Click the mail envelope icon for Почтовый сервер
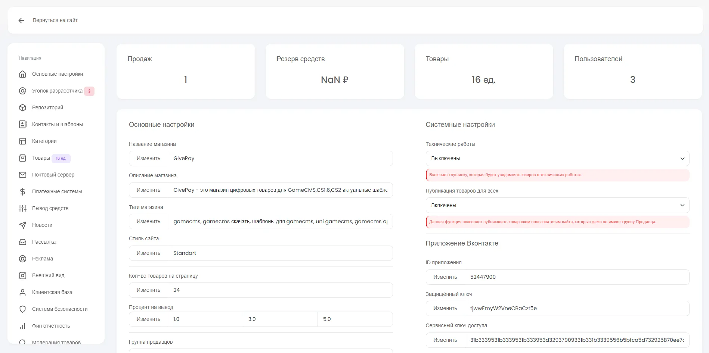Image resolution: width=709 pixels, height=353 pixels. pos(23,175)
